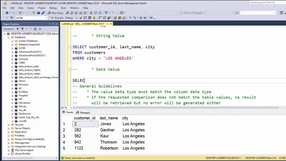
Task: Expand the AdventureWorks2012 database node
Action: tap(13, 52)
